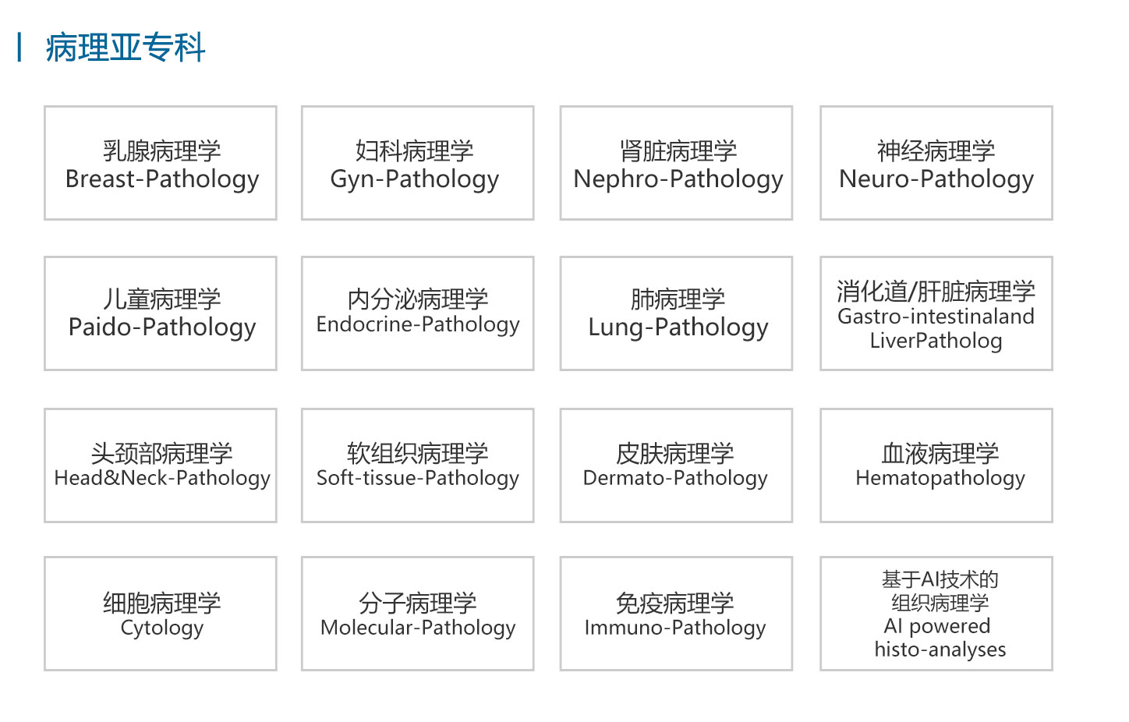
Task: Select the Hematopathology card
Action: (x=936, y=465)
